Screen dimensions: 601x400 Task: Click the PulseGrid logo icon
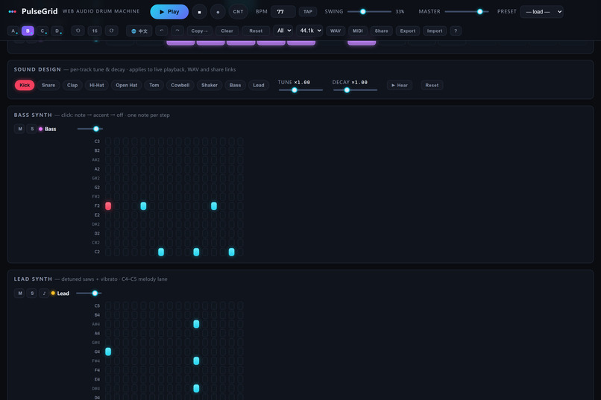pyautogui.click(x=12, y=12)
